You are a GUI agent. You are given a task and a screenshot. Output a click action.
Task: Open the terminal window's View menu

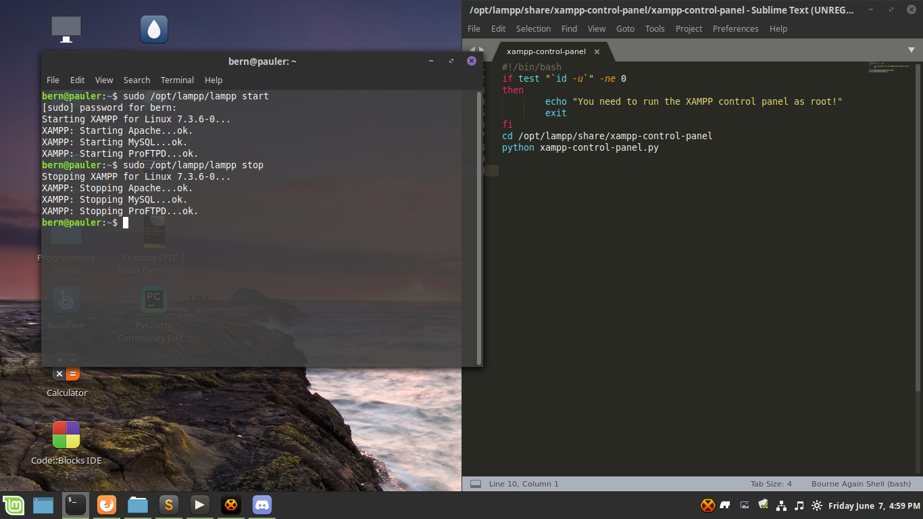tap(104, 80)
